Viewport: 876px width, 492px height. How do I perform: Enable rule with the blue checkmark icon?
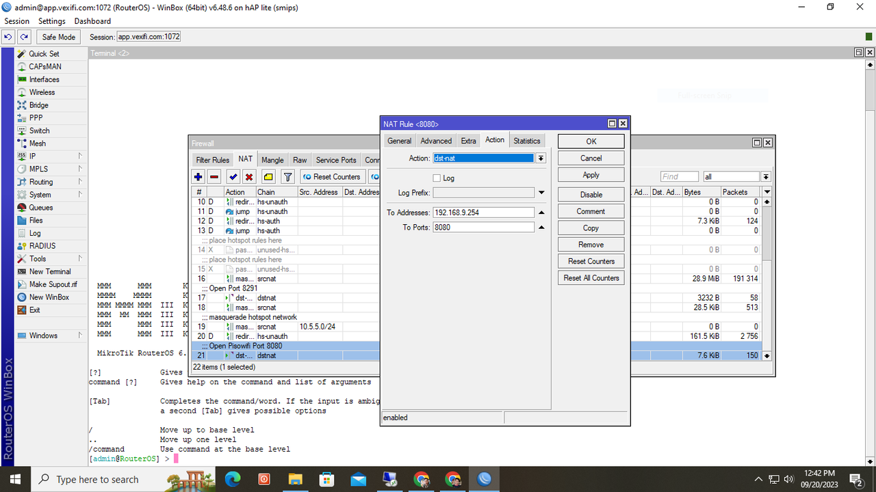233,177
